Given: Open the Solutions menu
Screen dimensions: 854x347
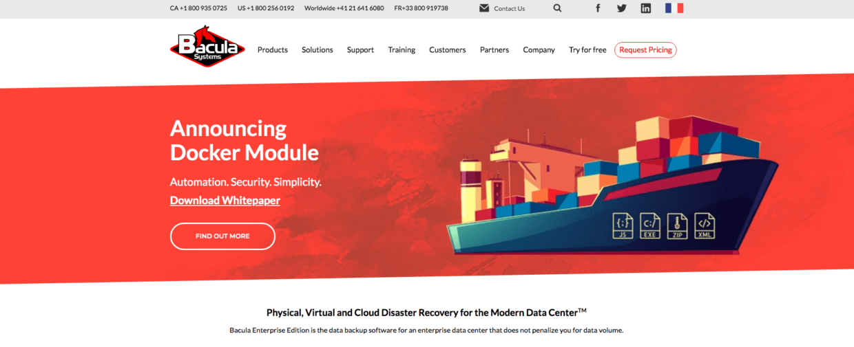Looking at the screenshot, I should pos(317,50).
